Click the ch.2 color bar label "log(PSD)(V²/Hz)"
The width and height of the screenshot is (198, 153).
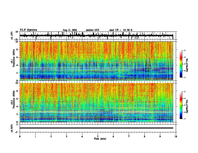pos(187,106)
